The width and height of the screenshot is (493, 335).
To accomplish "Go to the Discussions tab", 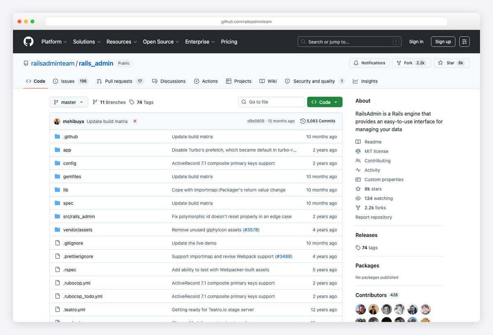I will [168, 81].
